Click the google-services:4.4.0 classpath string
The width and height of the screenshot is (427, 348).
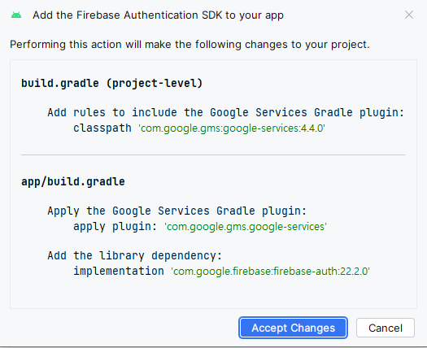click(232, 128)
